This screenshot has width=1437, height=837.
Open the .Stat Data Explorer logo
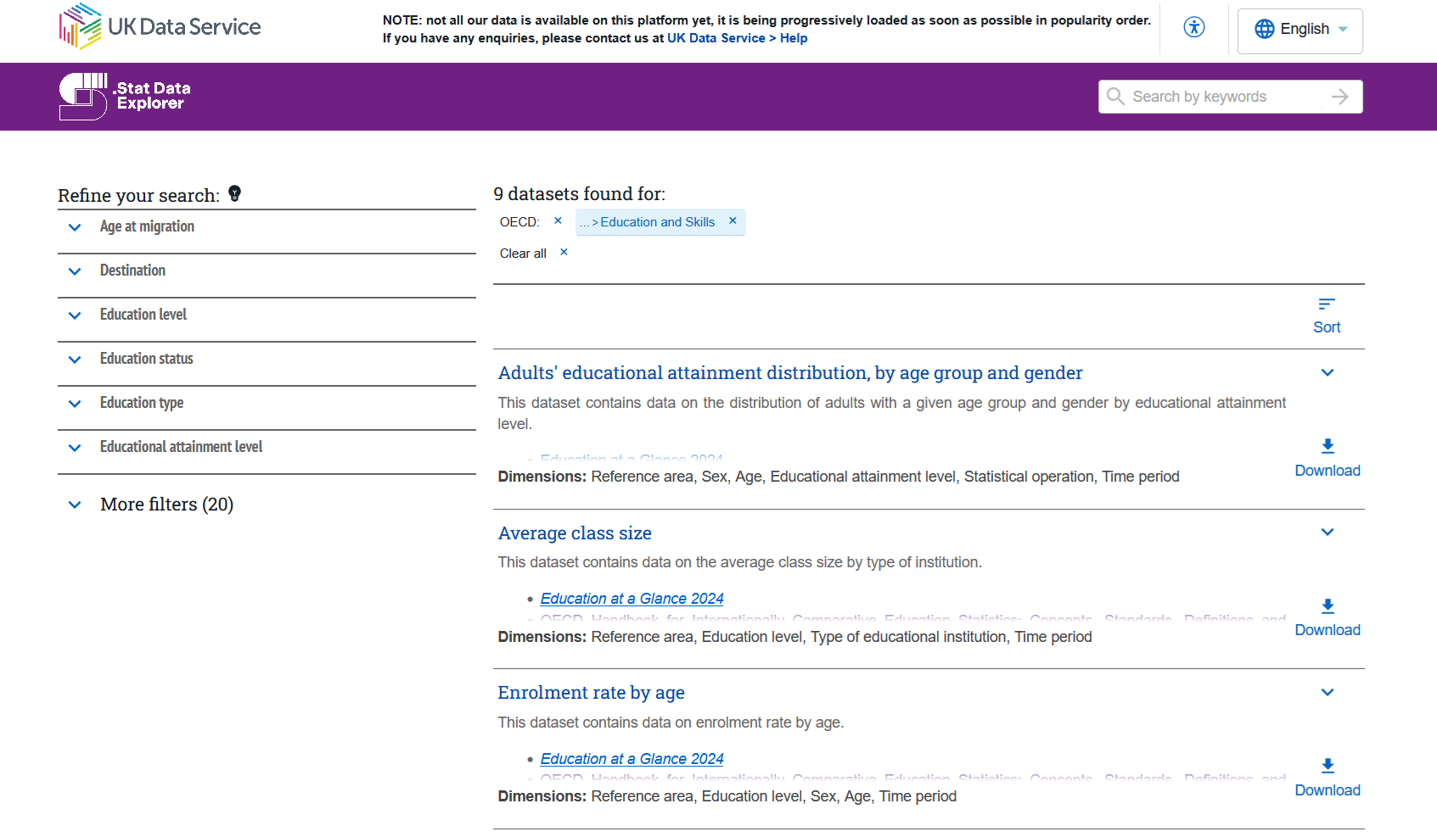coord(125,96)
